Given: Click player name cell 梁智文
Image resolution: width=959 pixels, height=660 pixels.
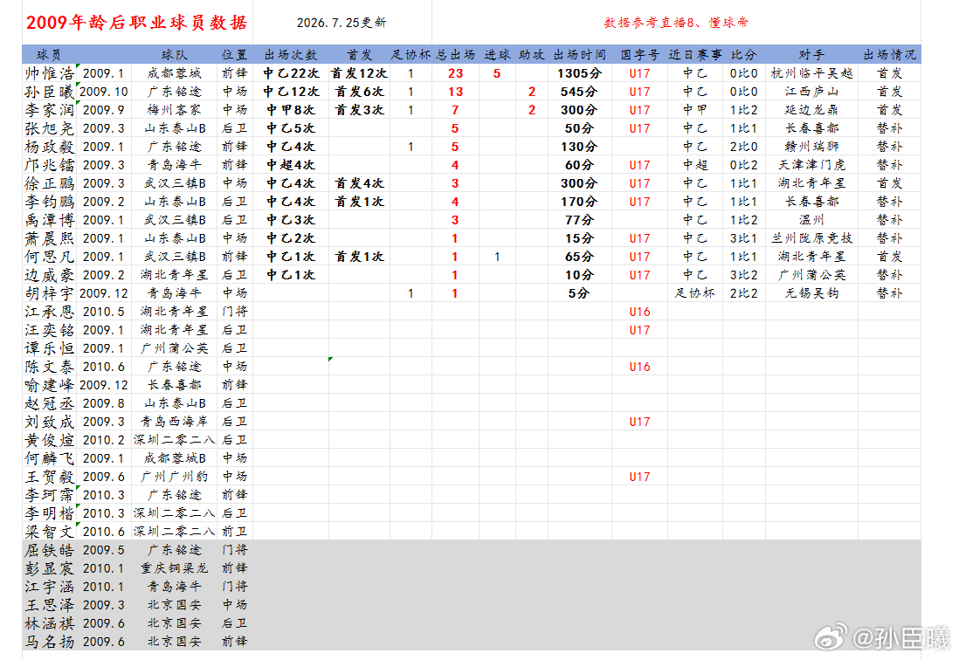Looking at the screenshot, I should [x=50, y=532].
